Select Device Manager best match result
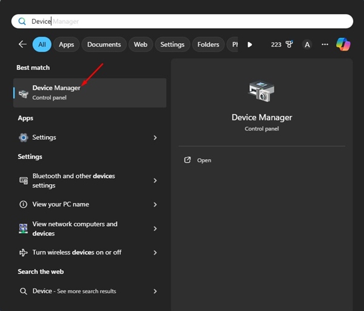The width and height of the screenshot is (364, 311). [x=90, y=93]
